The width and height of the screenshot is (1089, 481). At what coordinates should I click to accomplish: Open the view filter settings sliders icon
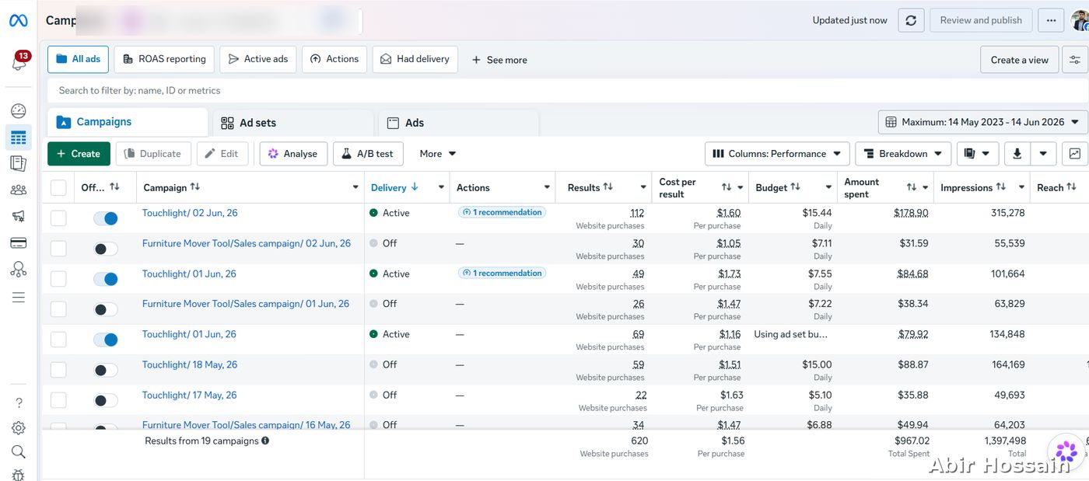pyautogui.click(x=1075, y=60)
